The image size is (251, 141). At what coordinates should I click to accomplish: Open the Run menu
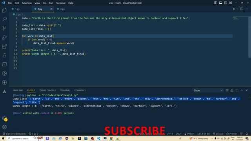(51, 3)
